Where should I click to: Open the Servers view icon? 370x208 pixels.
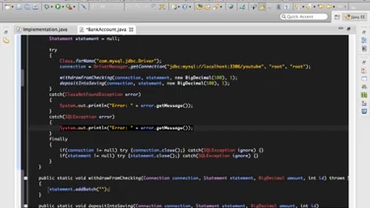(x=364, y=87)
